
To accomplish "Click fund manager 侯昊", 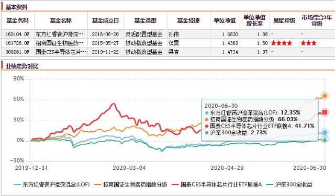I will 174,43.
